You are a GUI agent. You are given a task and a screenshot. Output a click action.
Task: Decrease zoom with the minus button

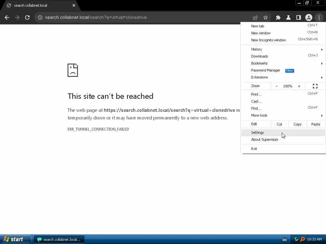pos(277,86)
